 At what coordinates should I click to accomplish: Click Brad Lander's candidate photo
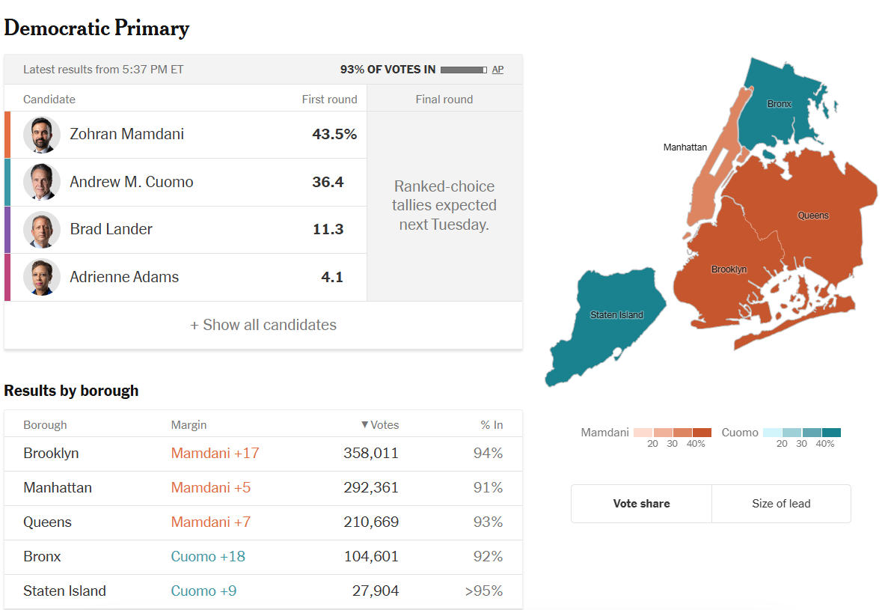pos(42,229)
